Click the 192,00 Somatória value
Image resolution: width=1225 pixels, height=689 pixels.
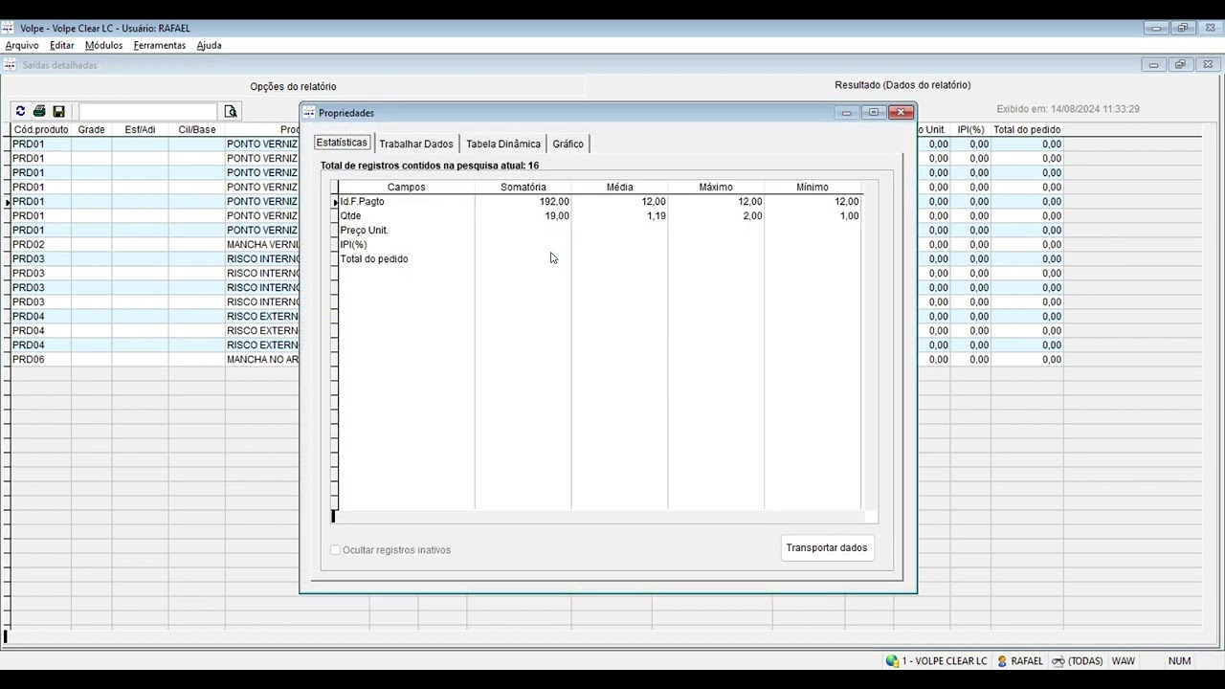click(x=554, y=202)
